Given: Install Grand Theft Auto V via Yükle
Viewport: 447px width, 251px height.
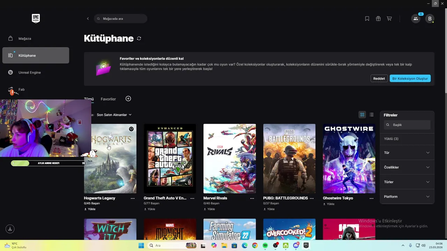Looking at the screenshot, I should pyautogui.click(x=149, y=209).
